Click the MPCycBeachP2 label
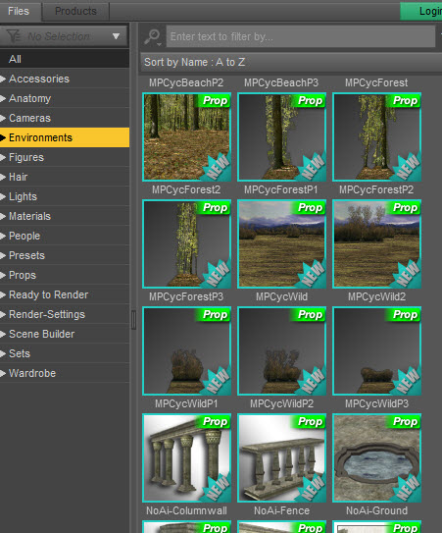This screenshot has width=442, height=533. click(186, 82)
